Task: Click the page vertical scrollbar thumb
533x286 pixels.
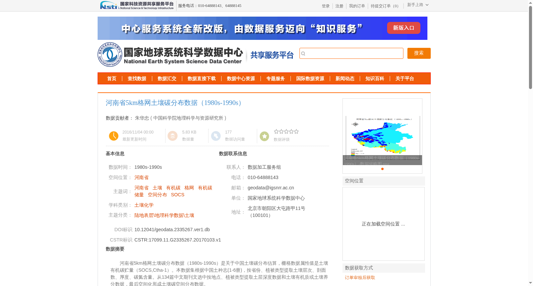Action: [530, 47]
